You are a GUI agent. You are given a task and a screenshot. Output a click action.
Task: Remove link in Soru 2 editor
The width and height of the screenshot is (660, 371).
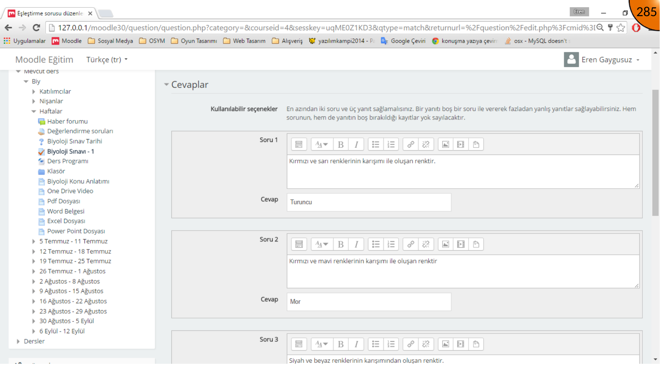coord(426,244)
